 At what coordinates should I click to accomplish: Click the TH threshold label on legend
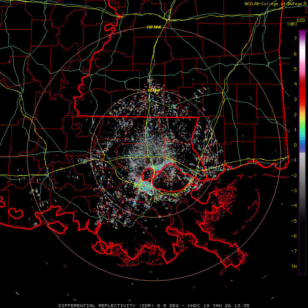pos(294,267)
